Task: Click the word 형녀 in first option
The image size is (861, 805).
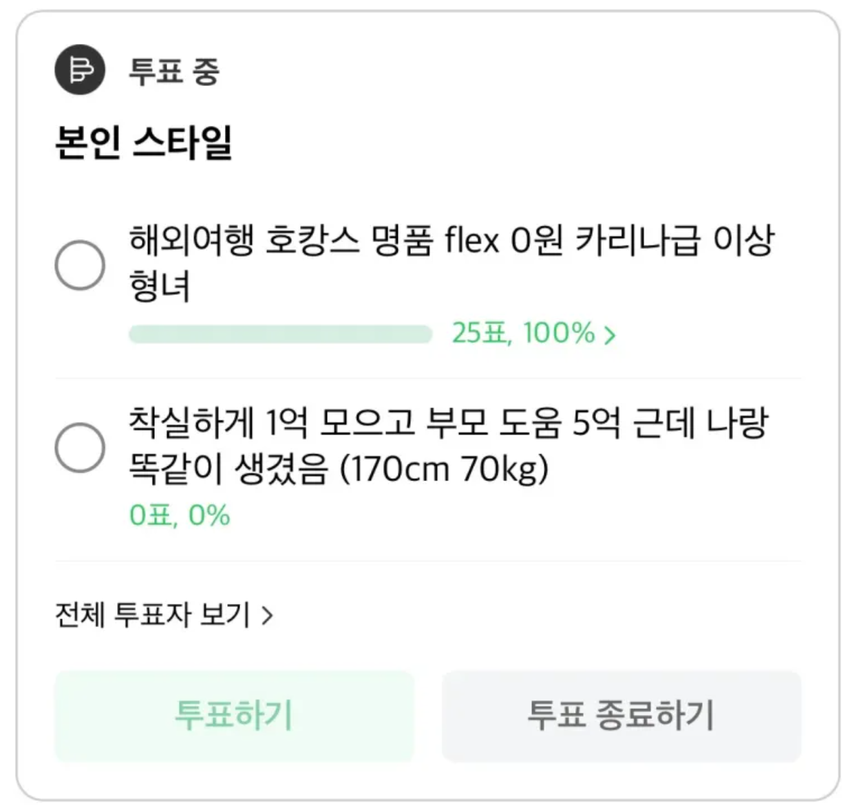Action: pos(160,286)
